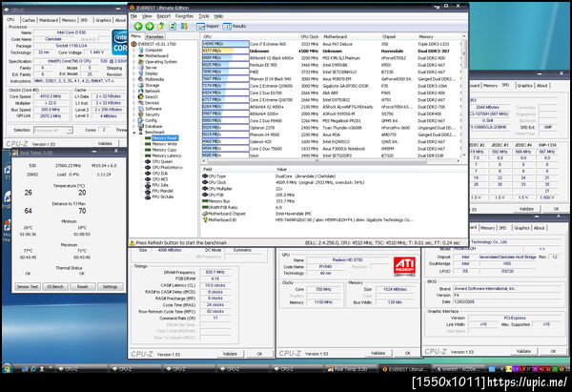The width and height of the screenshot is (572, 392).
Task: Click the FPU Julia benchmark icon
Action: point(148,185)
